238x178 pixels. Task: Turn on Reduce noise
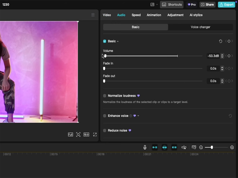pos(104,130)
